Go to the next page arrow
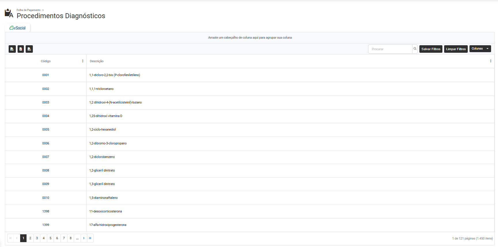498x247 pixels. coord(84,238)
